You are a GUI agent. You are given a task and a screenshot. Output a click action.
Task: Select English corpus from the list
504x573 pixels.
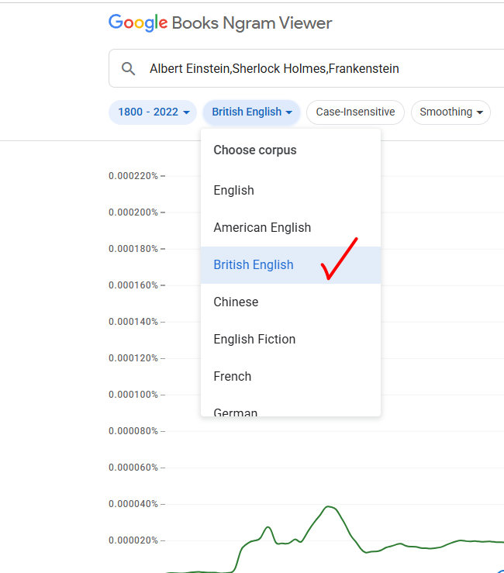coord(291,191)
